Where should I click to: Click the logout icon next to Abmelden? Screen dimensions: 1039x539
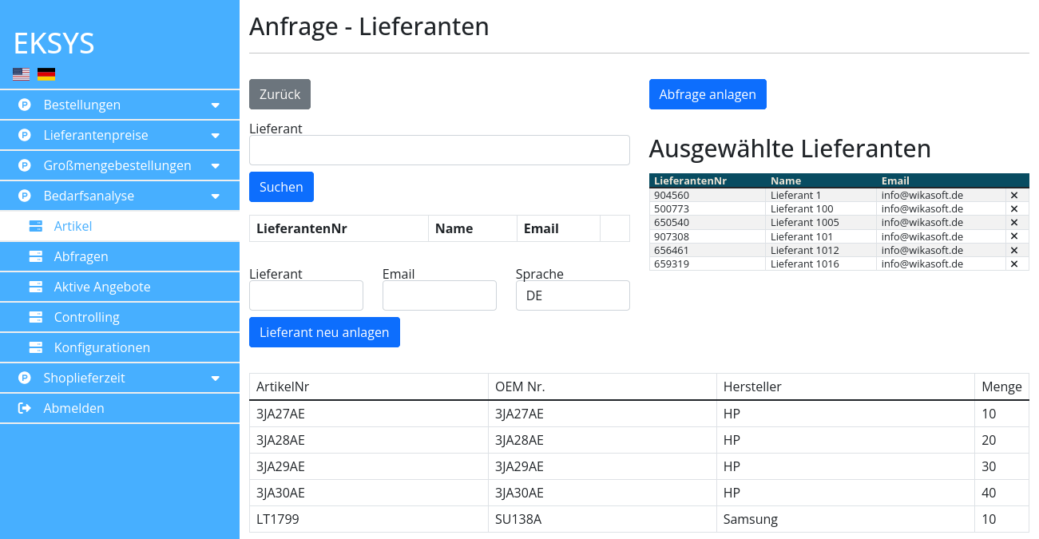coord(25,408)
